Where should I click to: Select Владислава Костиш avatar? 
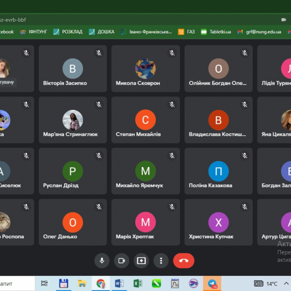[218, 120]
